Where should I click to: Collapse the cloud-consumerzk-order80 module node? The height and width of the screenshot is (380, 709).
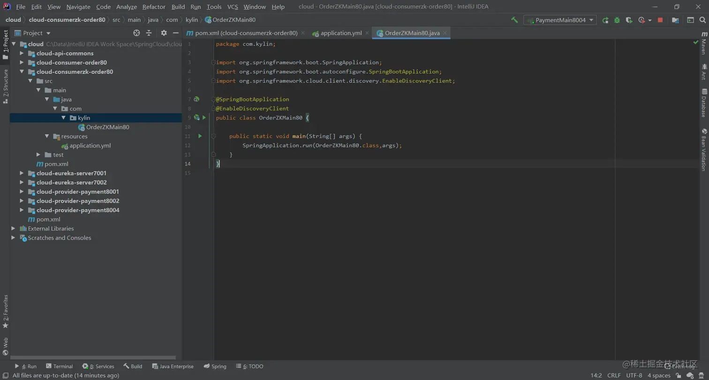click(22, 72)
